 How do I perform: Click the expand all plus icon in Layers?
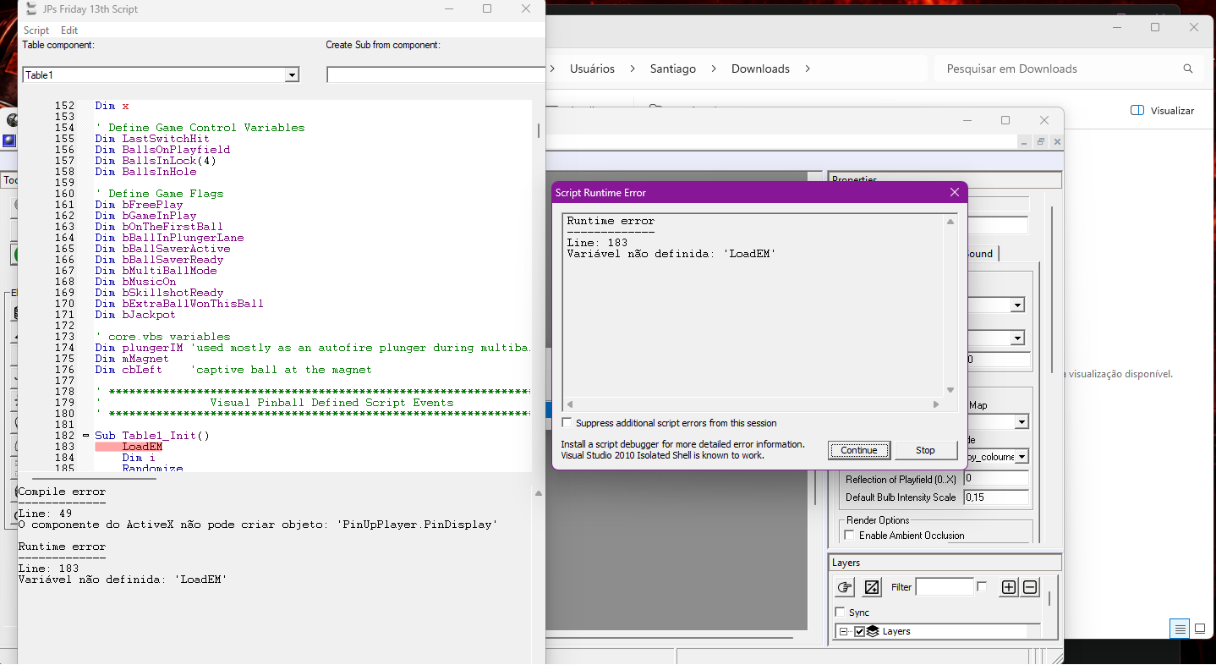pyautogui.click(x=1009, y=587)
